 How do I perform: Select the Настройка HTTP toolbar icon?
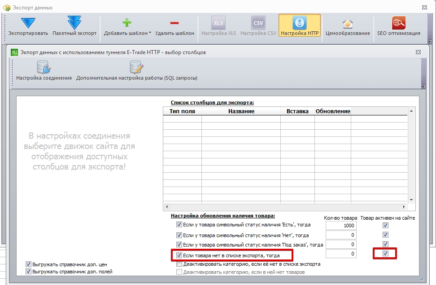pyautogui.click(x=300, y=23)
